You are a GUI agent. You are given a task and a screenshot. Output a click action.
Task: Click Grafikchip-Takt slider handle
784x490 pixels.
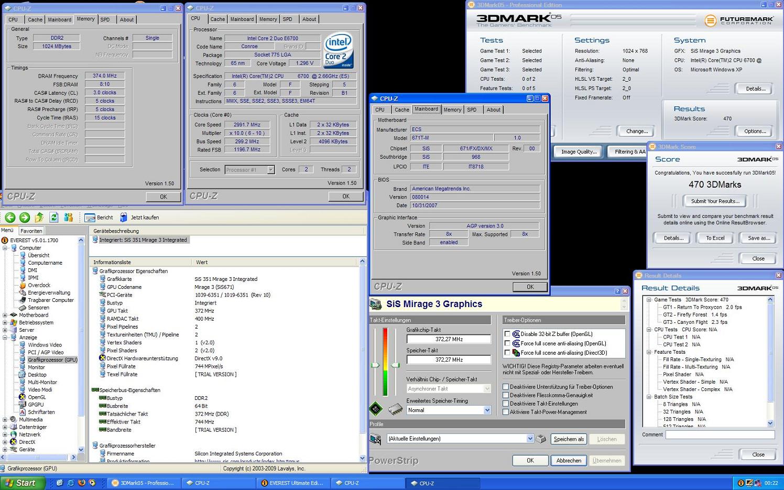[375, 365]
